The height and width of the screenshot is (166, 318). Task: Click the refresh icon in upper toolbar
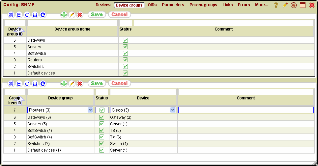pyautogui.click(x=43, y=15)
